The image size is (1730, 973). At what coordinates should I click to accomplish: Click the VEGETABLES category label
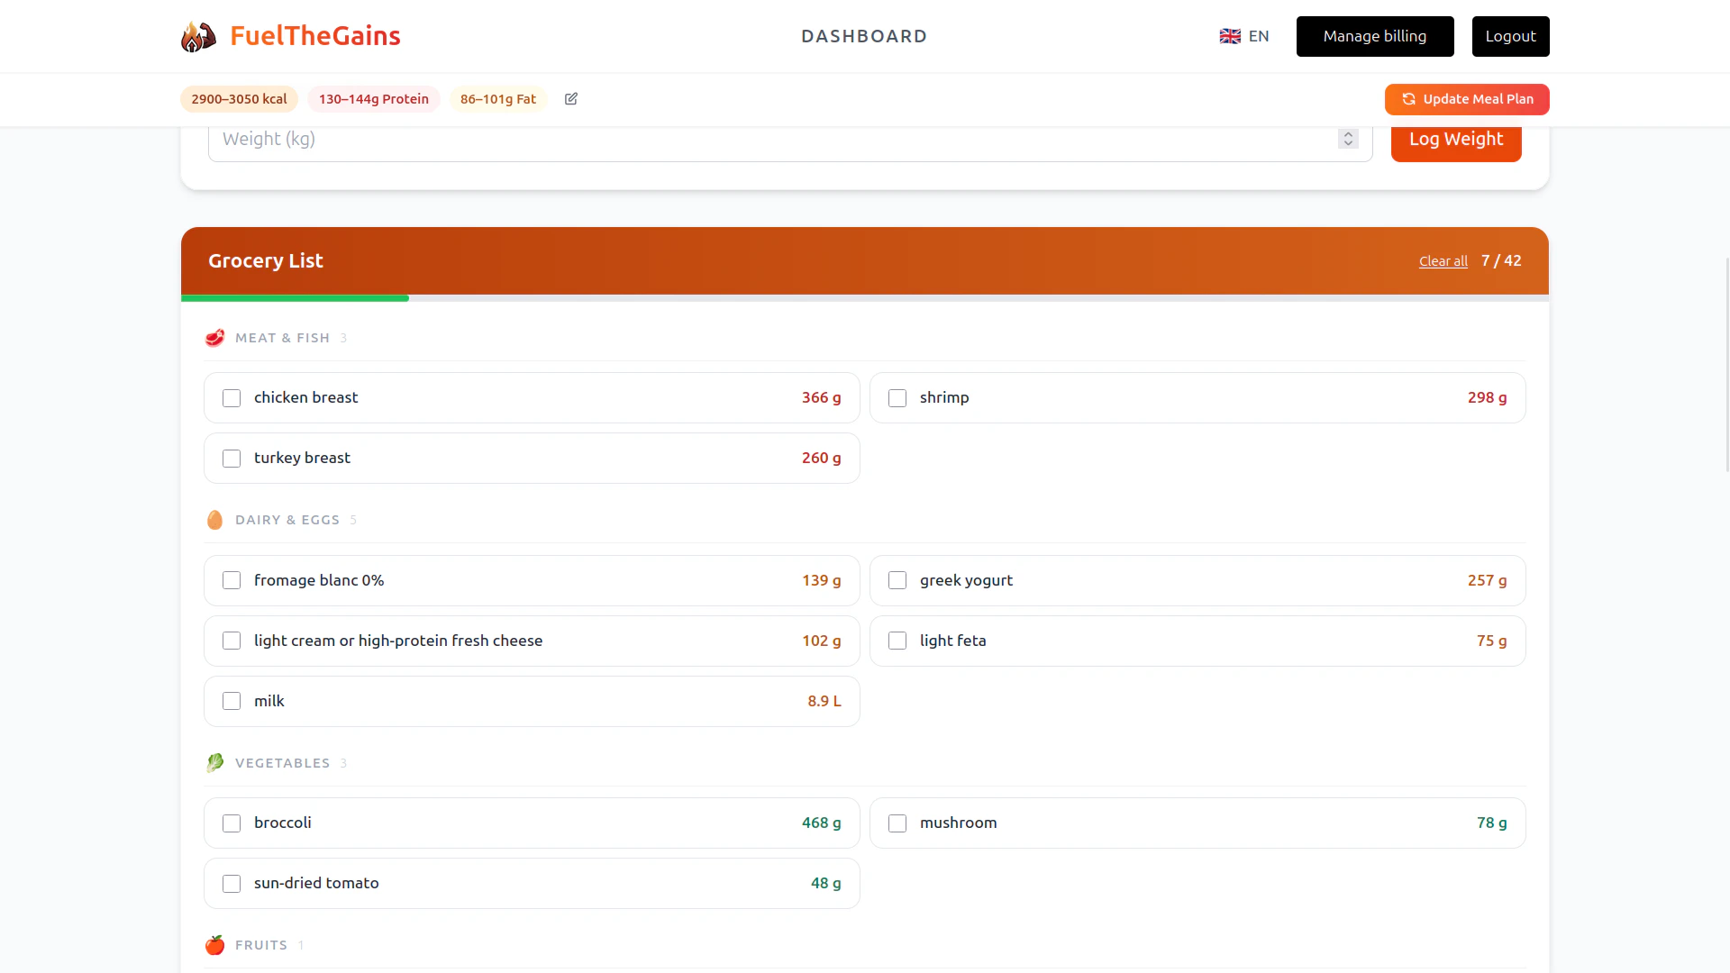(282, 763)
